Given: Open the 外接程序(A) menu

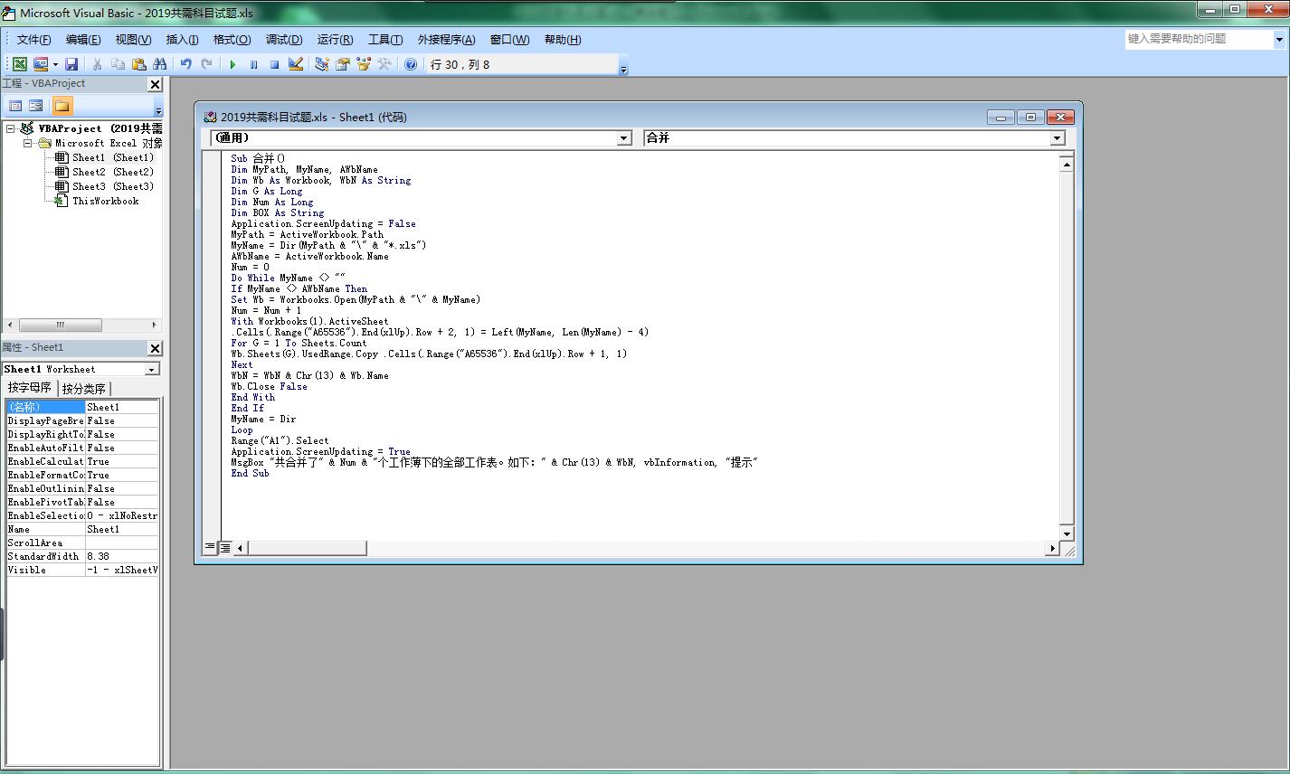Looking at the screenshot, I should point(446,39).
